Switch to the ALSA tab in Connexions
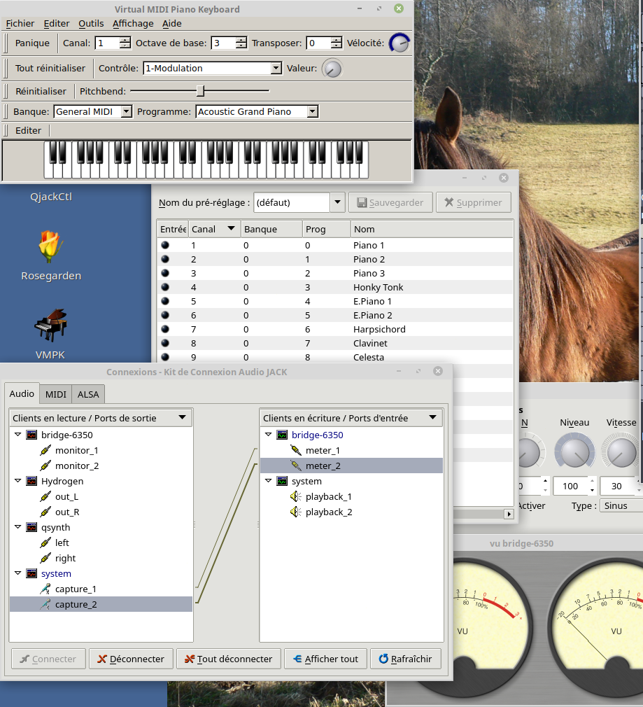Image resolution: width=643 pixels, height=707 pixels. [x=88, y=395]
